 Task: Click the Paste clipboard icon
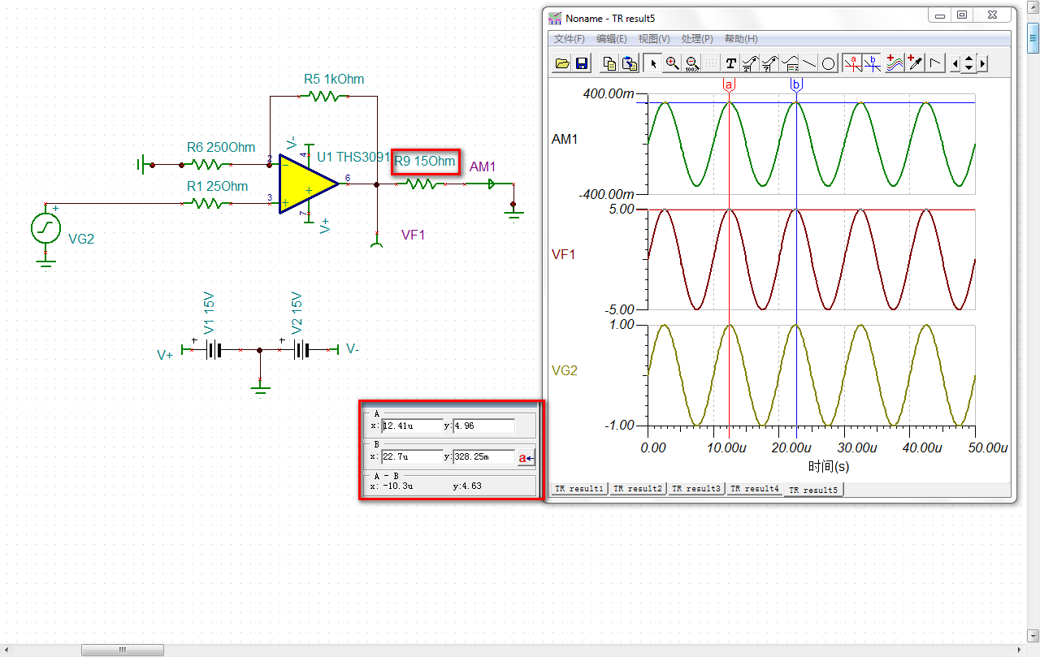tap(629, 63)
